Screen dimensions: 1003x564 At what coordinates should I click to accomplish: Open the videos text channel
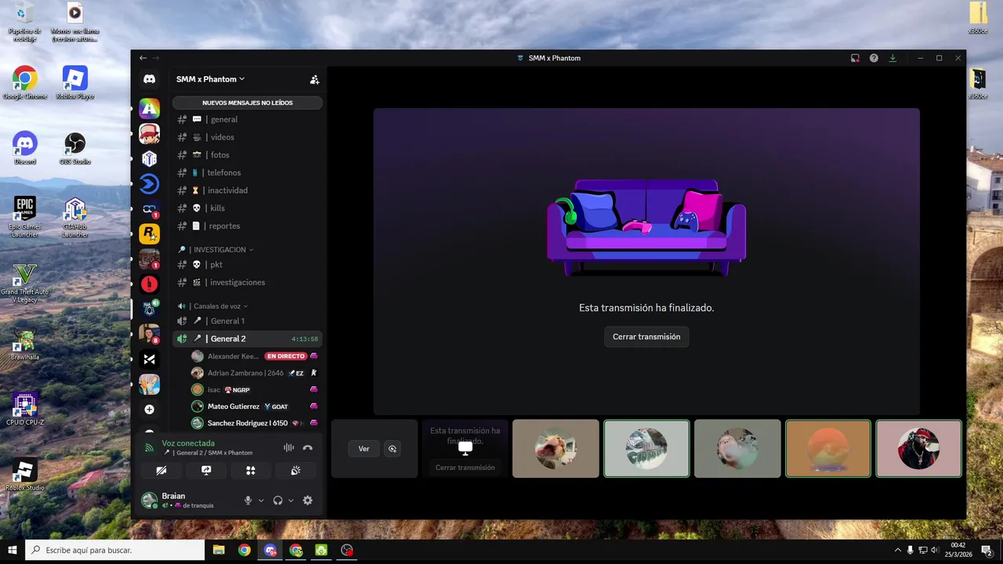[247, 137]
